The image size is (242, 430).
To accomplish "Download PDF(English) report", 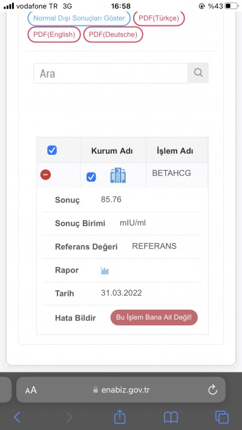I will pos(54,34).
